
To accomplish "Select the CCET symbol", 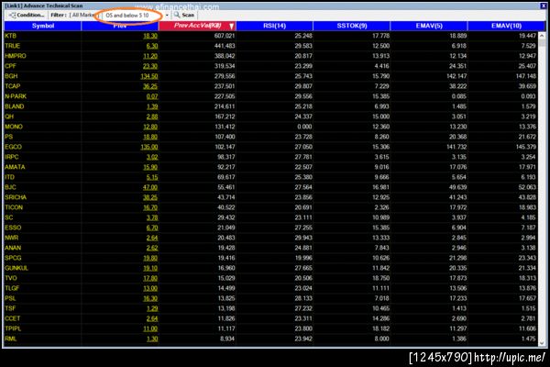I will tap(13, 318).
